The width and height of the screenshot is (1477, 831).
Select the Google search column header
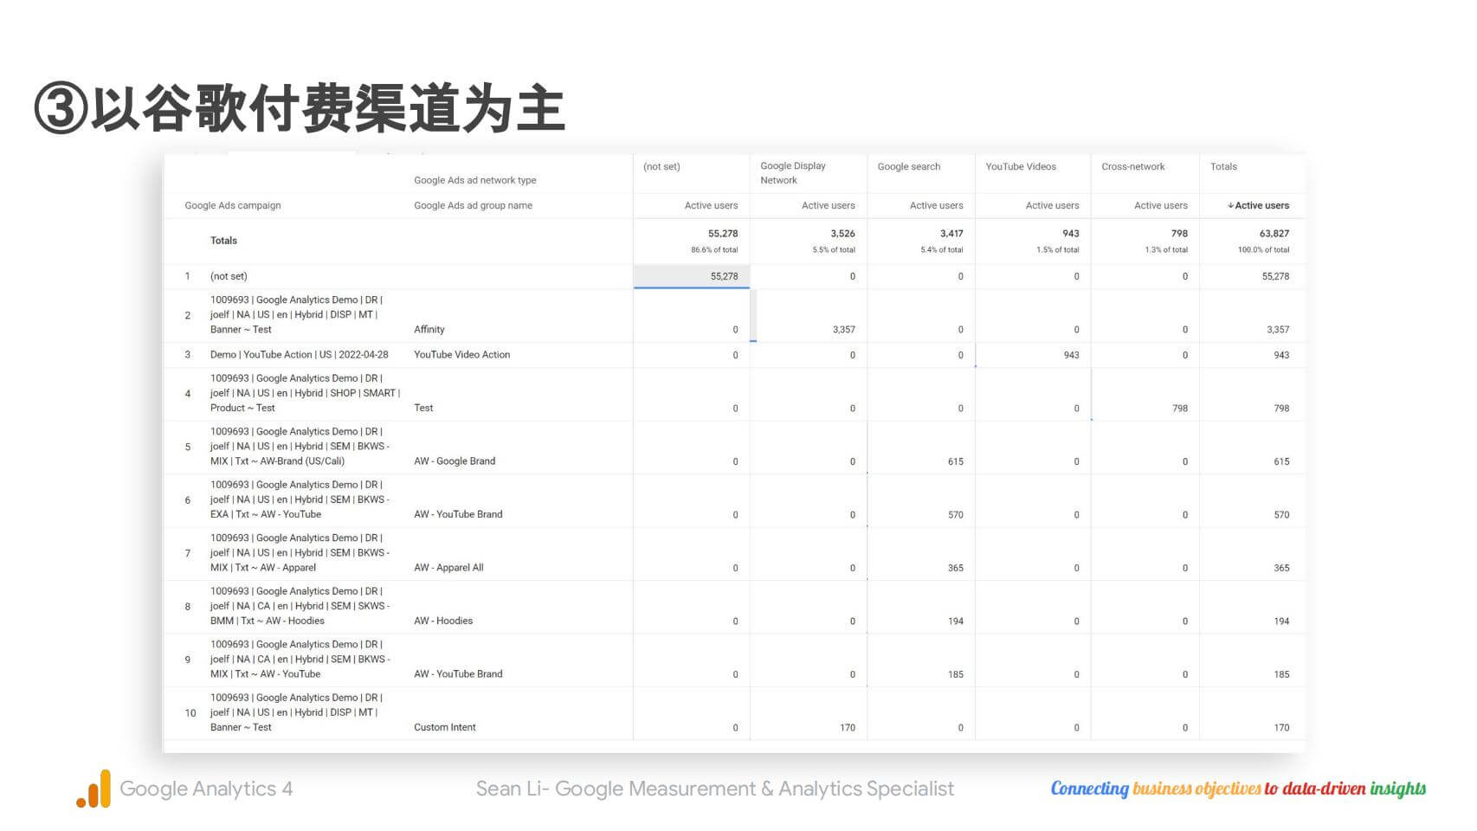(x=908, y=167)
